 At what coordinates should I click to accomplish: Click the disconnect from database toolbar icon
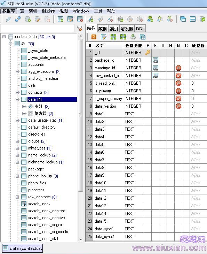point(18,19)
